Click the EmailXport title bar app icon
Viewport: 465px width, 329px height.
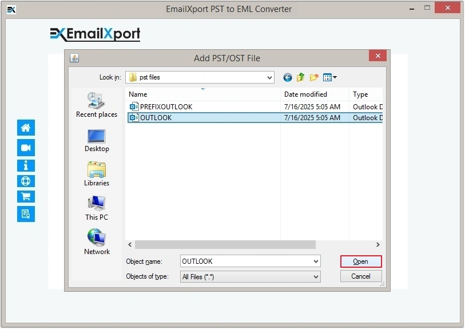(11, 10)
